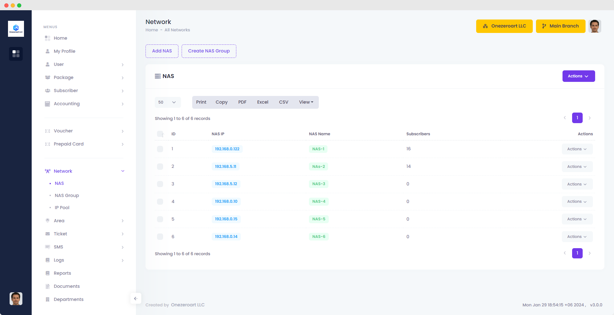Click the NAS IP column header
Image resolution: width=614 pixels, height=315 pixels.
pyautogui.click(x=218, y=134)
